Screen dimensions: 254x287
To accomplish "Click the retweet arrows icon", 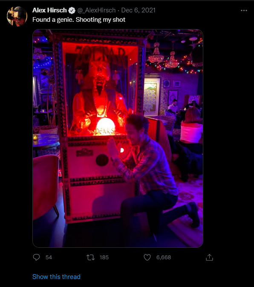I will click(91, 258).
